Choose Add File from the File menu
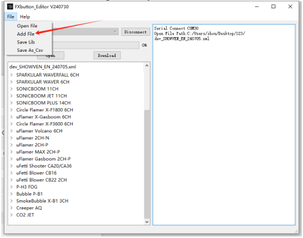 (26, 34)
